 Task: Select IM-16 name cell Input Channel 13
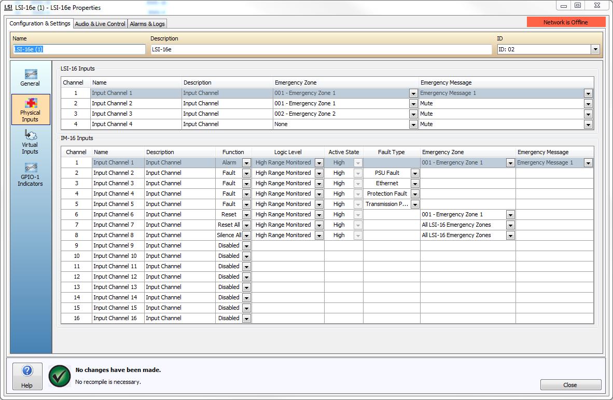[118, 286]
